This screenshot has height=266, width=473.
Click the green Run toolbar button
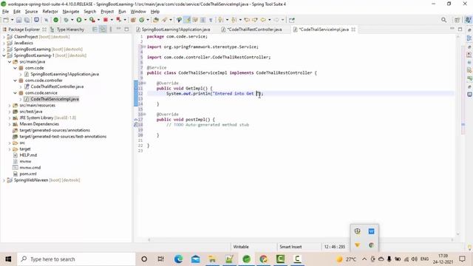pos(79,20)
